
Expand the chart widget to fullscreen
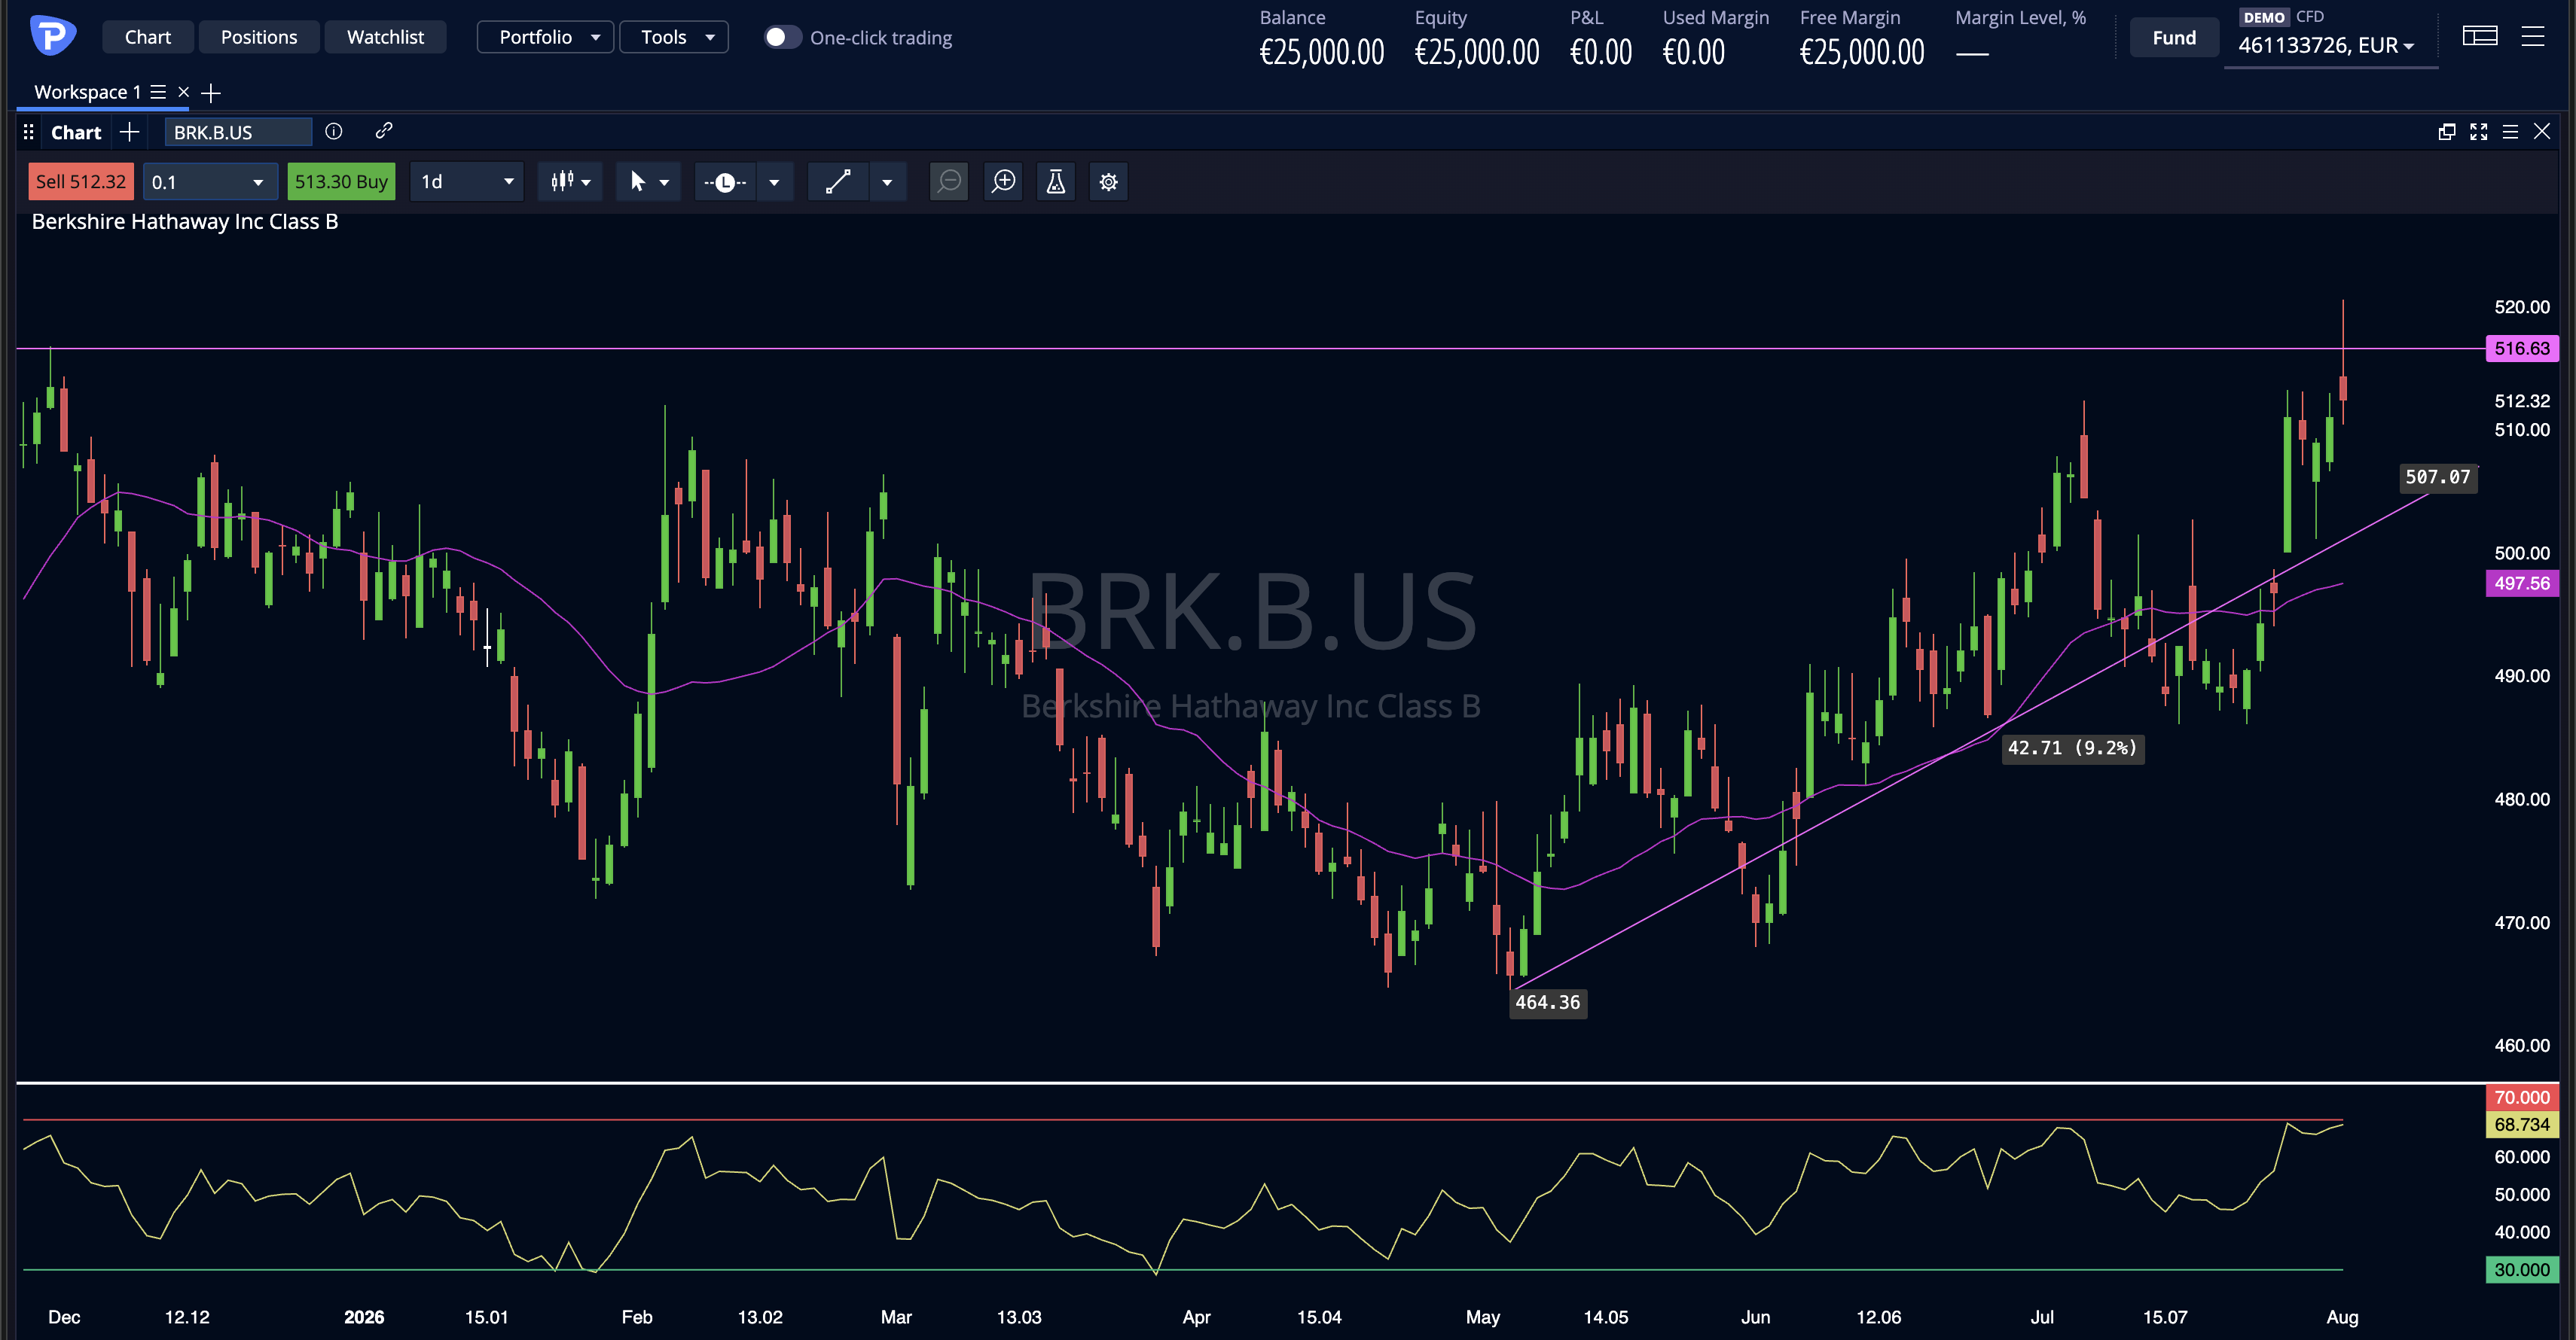point(2479,132)
